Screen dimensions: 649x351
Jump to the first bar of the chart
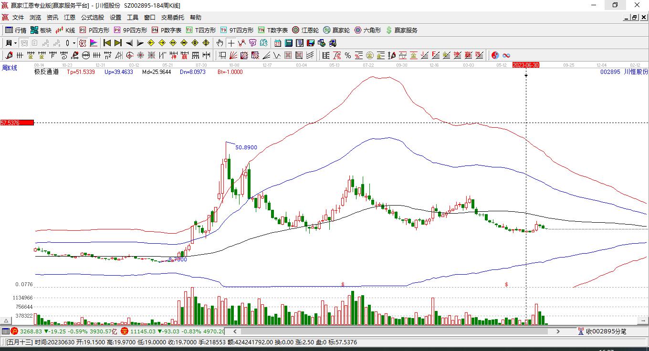tap(107, 43)
